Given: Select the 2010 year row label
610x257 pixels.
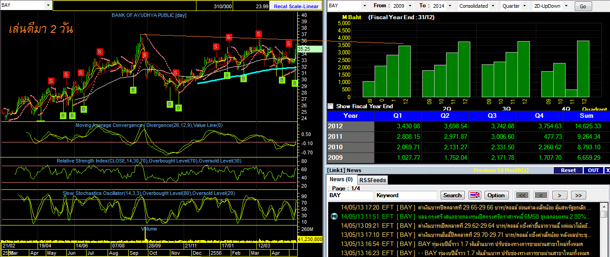Looking at the screenshot, I should point(350,147).
